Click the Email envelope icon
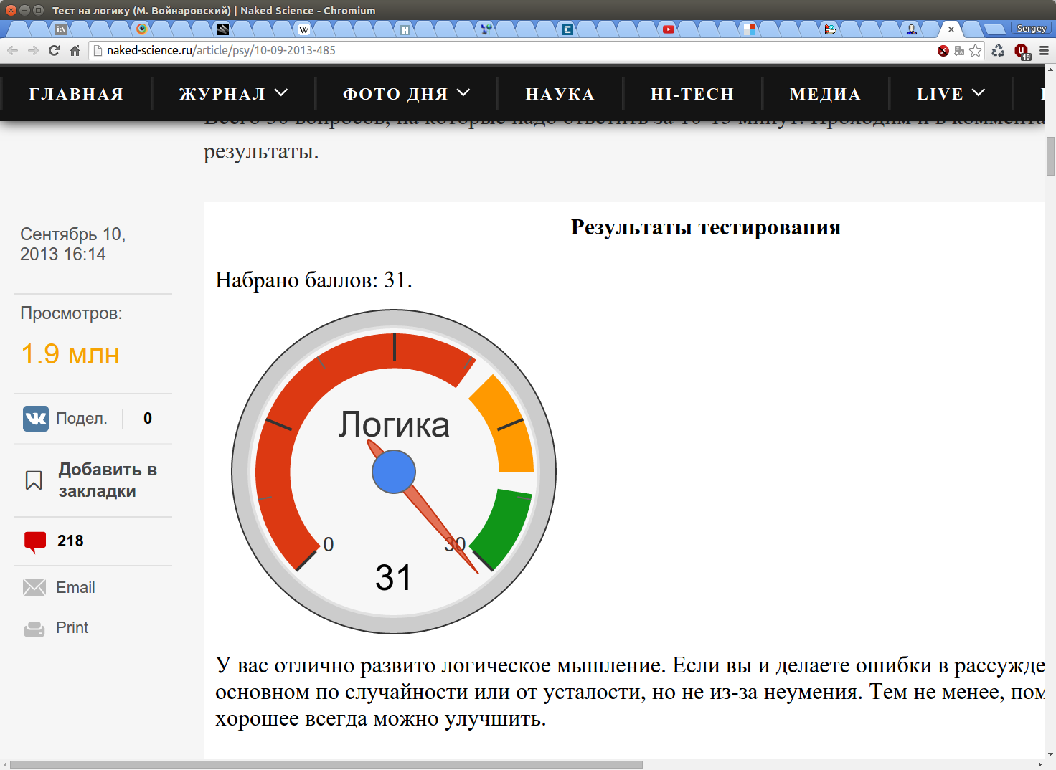This screenshot has height=770, width=1056. tap(34, 588)
